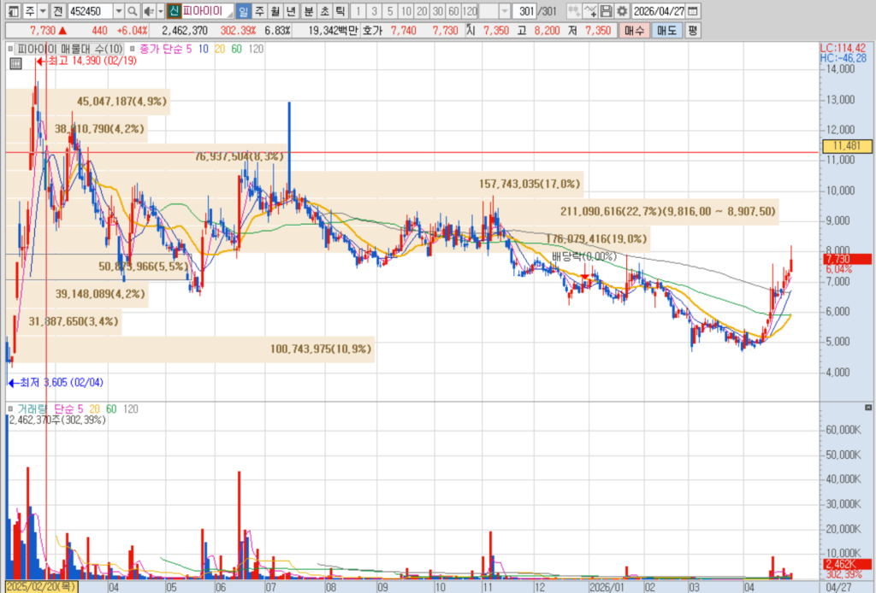
Task: Expand the stock code history dropdown
Action: pos(118,10)
